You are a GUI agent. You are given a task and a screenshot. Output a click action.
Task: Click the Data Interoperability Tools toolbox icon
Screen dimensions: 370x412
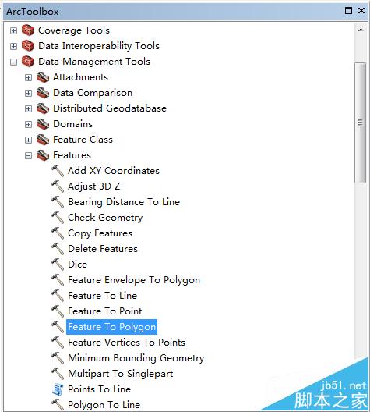[x=28, y=46]
